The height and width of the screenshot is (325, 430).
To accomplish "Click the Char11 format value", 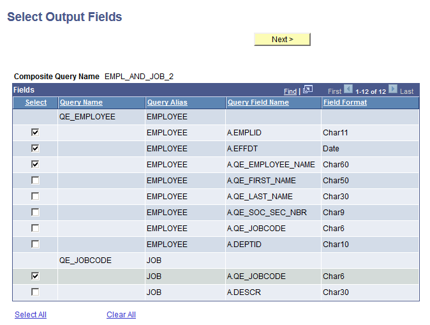I will pos(336,133).
